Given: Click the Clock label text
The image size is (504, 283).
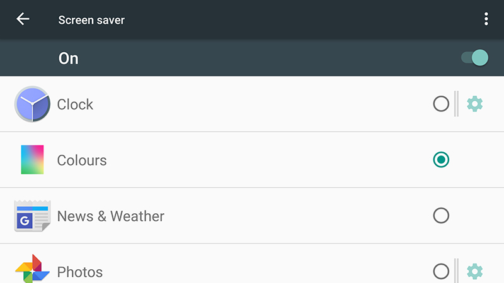Looking at the screenshot, I should point(75,104).
